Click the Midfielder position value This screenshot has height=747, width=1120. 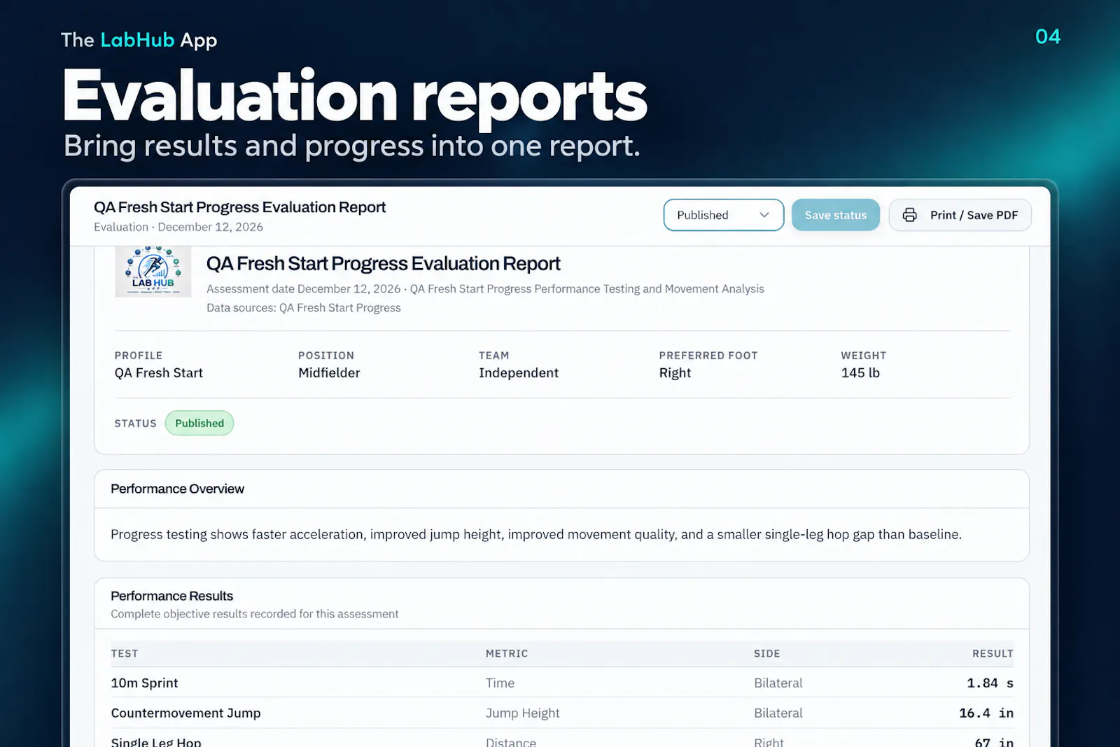click(x=329, y=373)
